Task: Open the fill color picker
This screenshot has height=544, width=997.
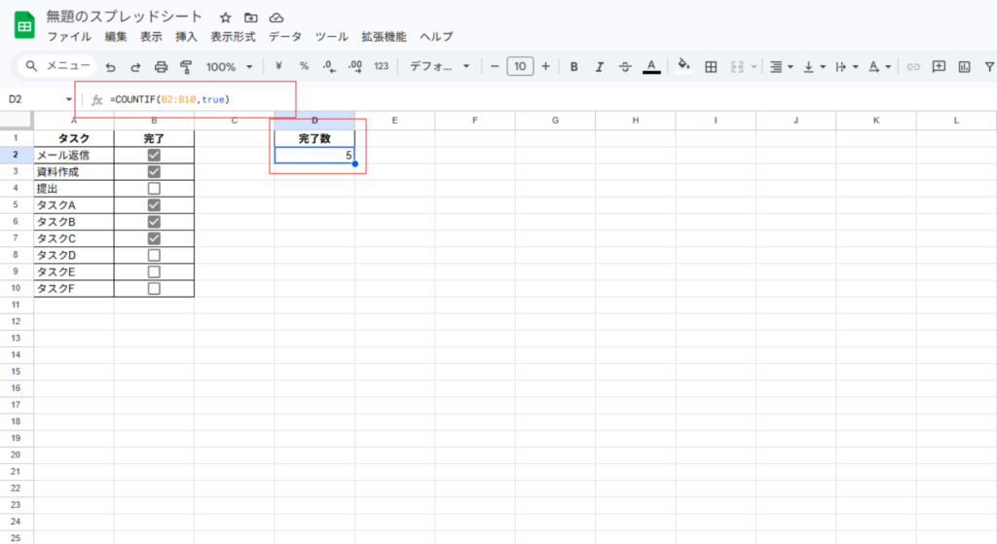Action: (x=683, y=67)
